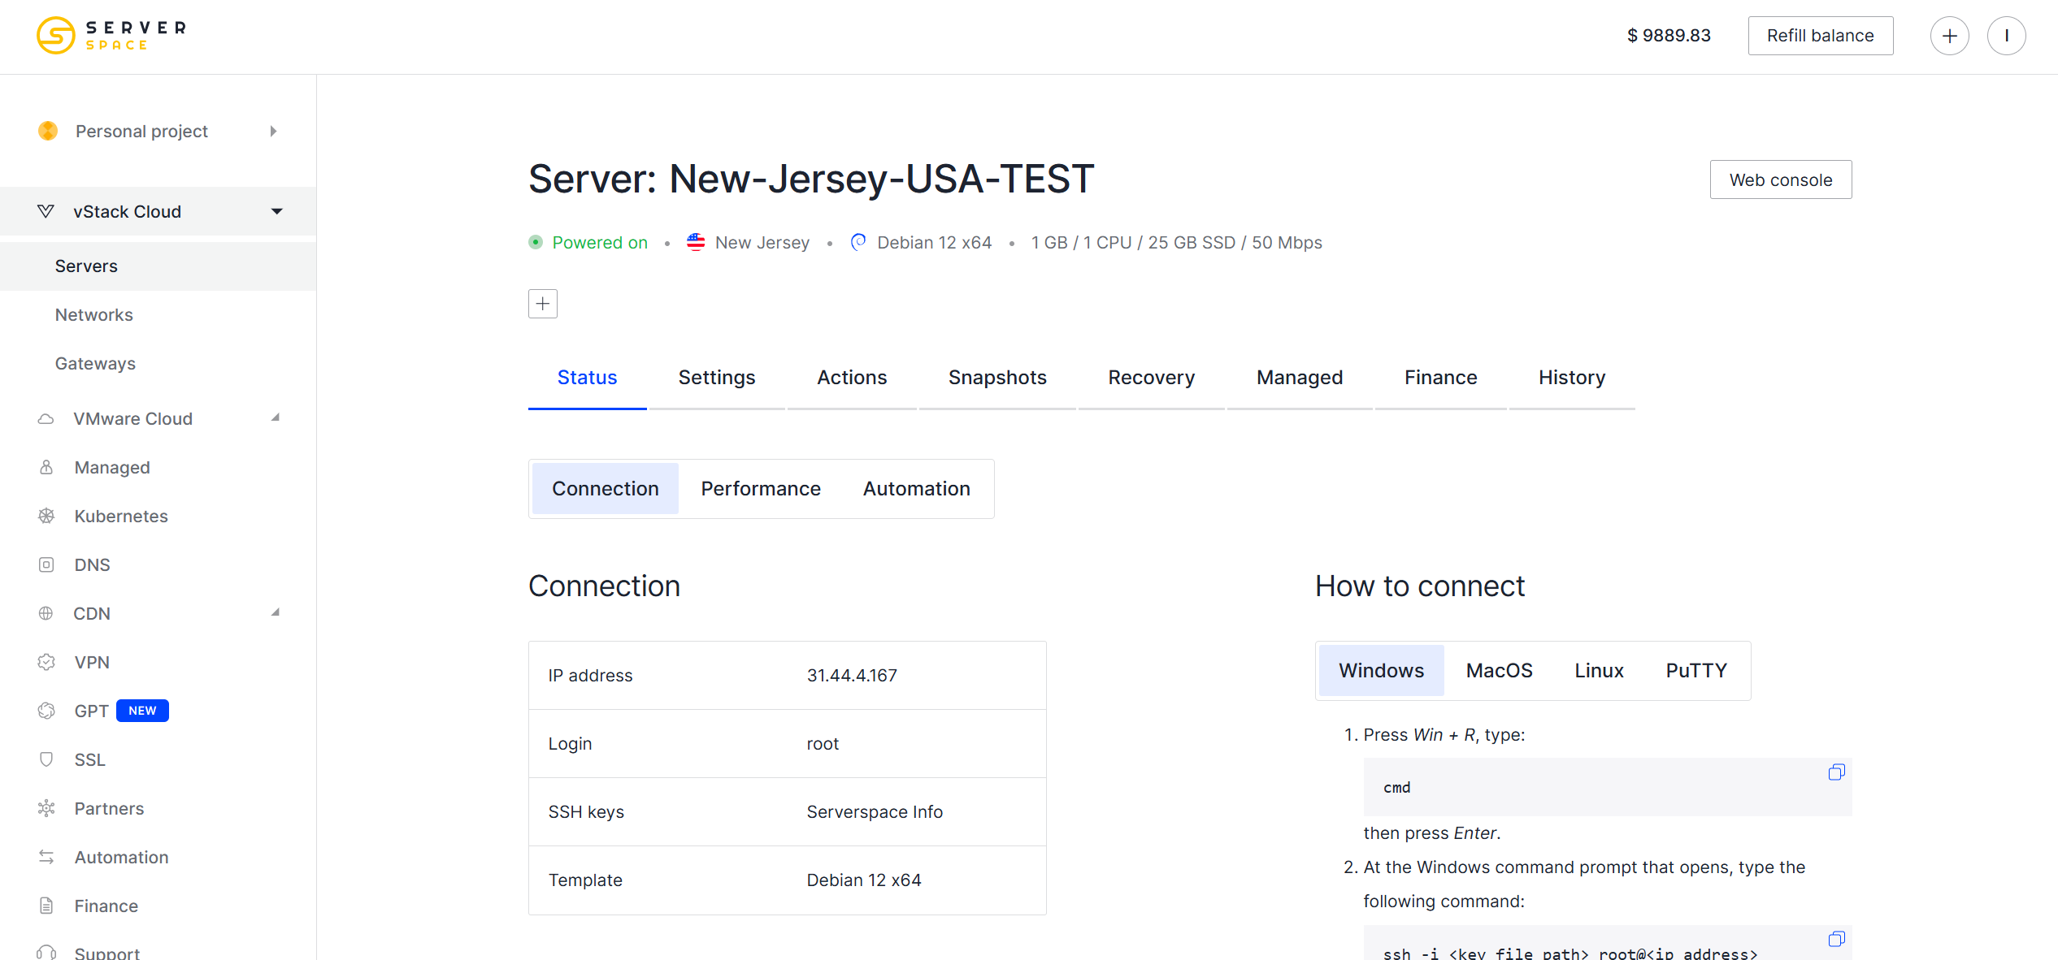Copy the cmd command with copy icon
2058x960 pixels.
(1836, 772)
